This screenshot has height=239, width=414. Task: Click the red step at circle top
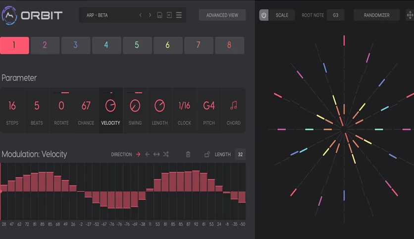(344, 40)
